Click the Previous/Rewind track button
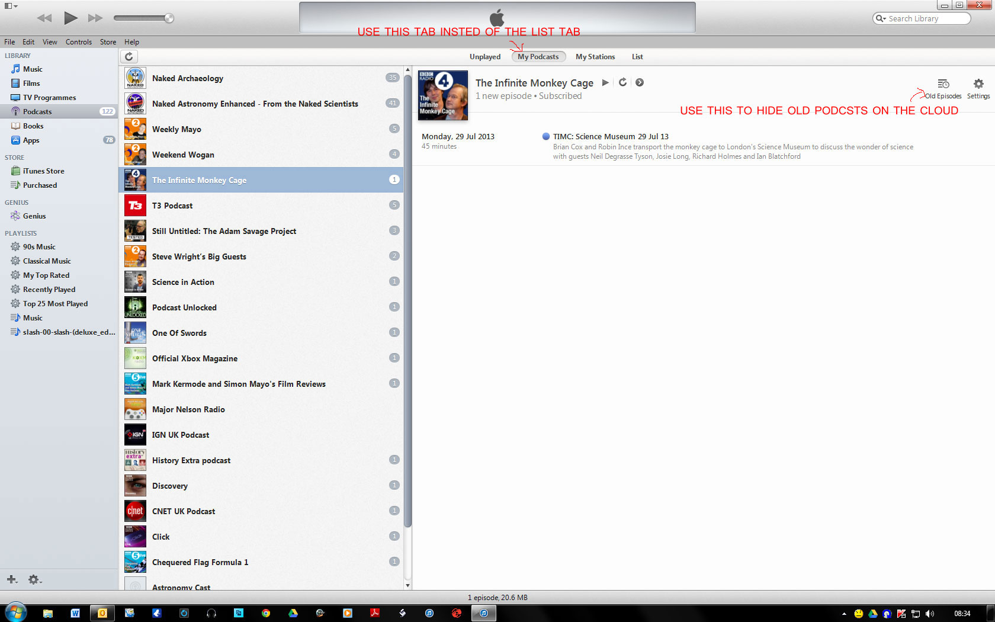Viewport: 995px width, 622px height. tap(44, 18)
